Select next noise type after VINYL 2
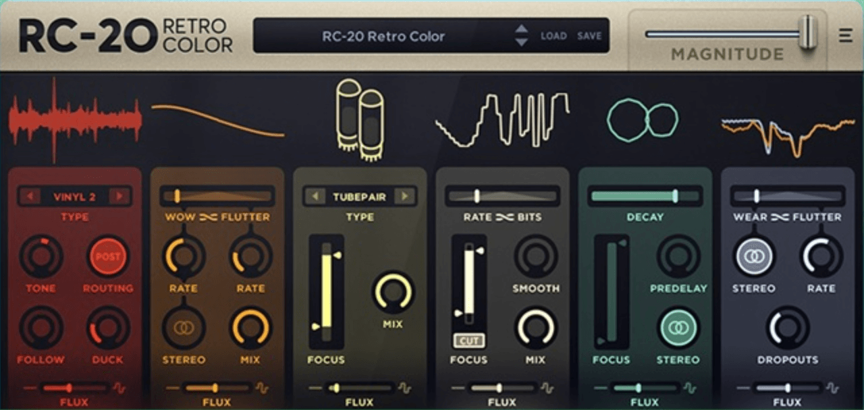864x410 pixels. 119,197
